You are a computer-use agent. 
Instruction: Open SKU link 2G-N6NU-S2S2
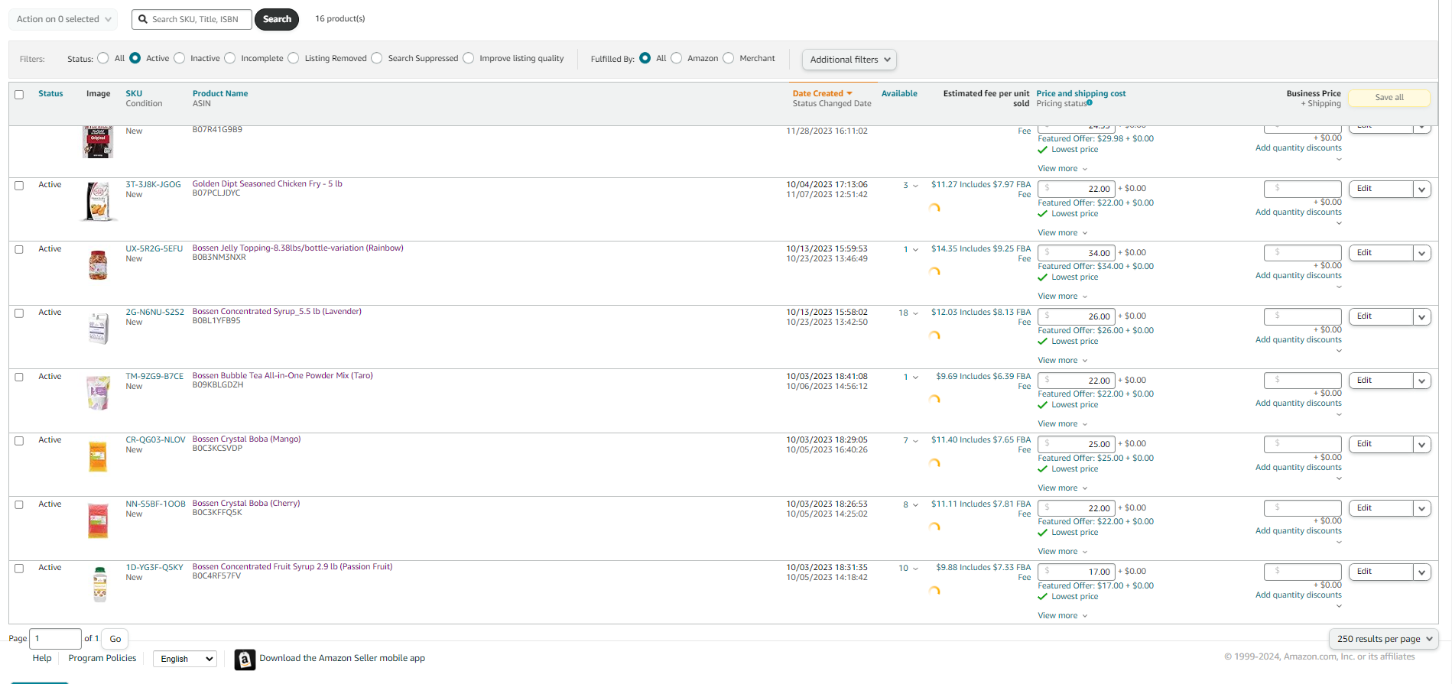tap(155, 313)
